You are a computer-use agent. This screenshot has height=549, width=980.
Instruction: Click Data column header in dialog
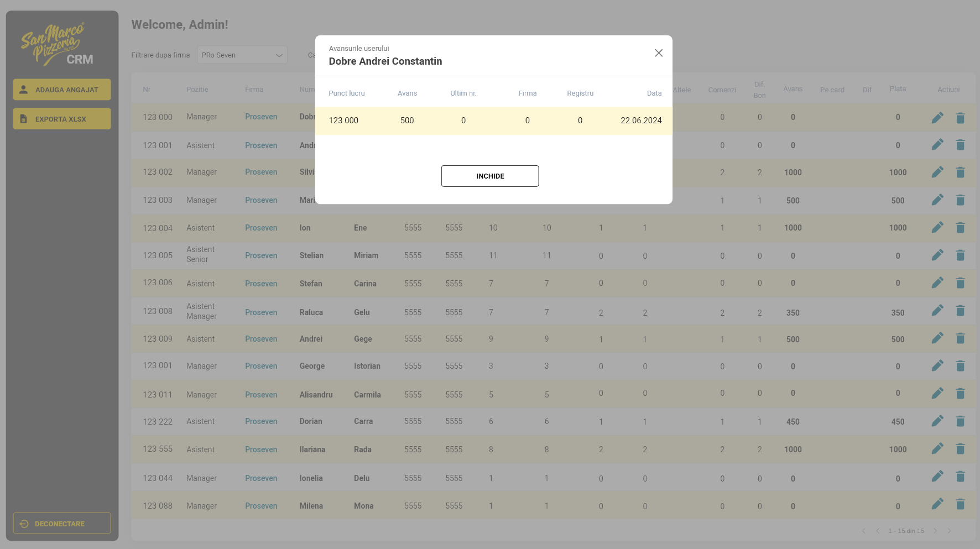point(654,93)
